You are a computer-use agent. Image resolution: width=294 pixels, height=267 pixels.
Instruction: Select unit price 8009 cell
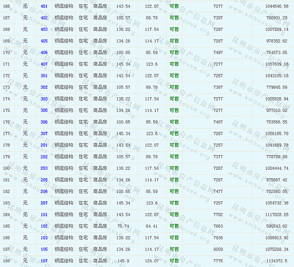coord(218,249)
